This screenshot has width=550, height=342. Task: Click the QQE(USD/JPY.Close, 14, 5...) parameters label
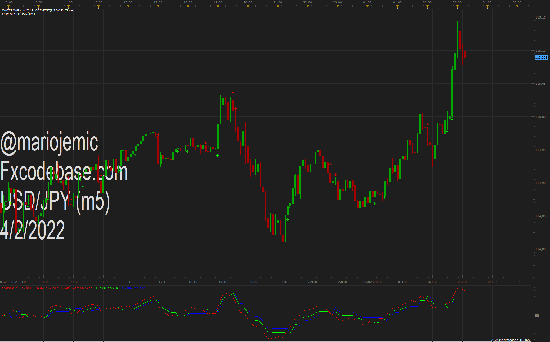[36, 288]
